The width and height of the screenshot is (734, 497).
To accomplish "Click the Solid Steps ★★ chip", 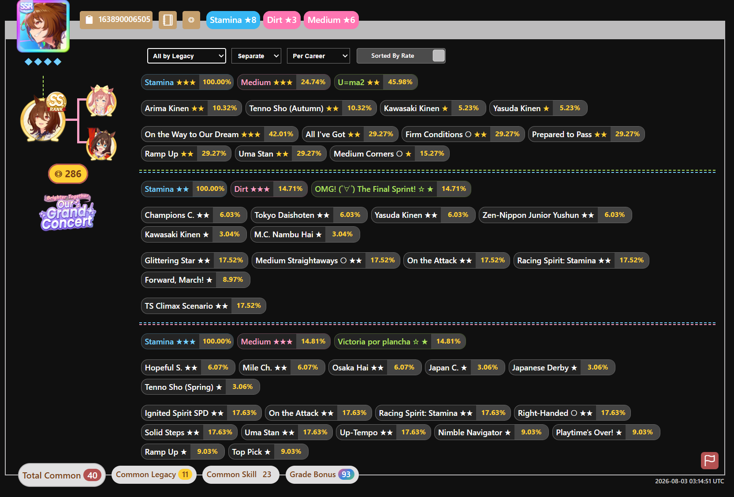I will pyautogui.click(x=190, y=432).
